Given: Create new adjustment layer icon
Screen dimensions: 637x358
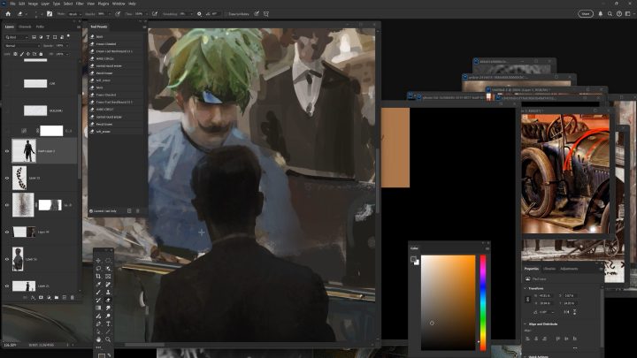Looking at the screenshot, I should 49,298.
